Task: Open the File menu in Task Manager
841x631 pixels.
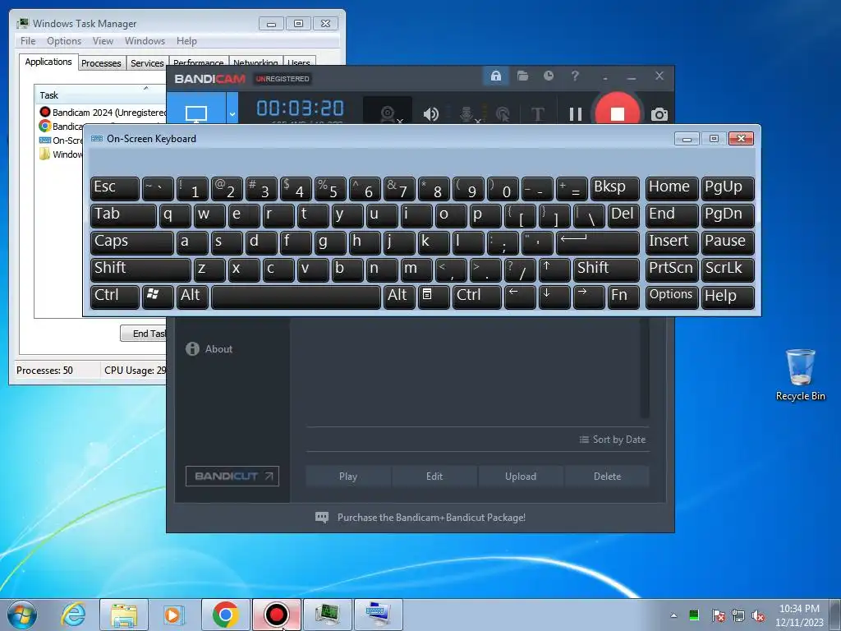Action: (x=28, y=41)
